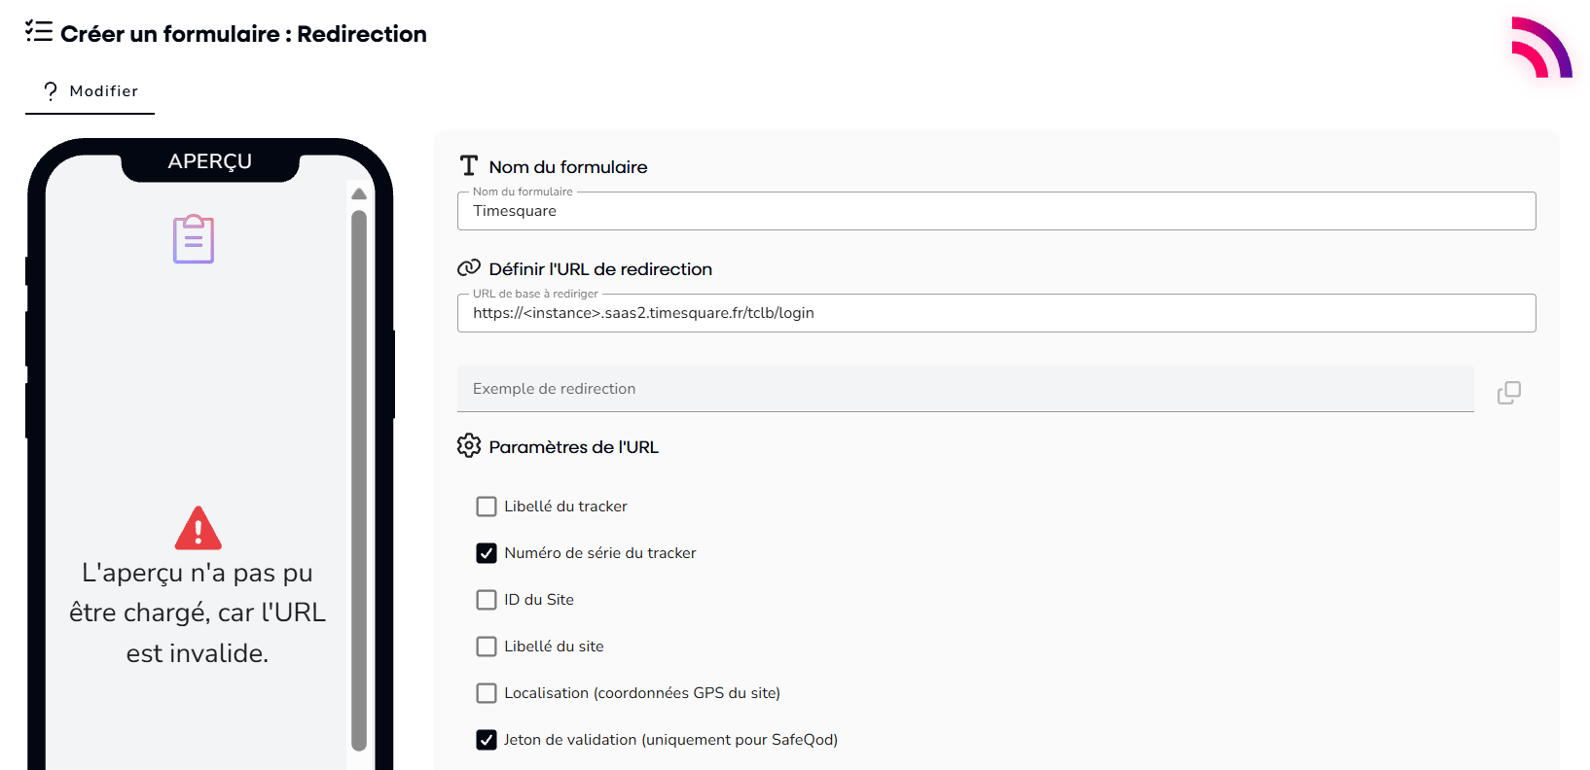Copy the example redirection URL
Image resolution: width=1590 pixels, height=770 pixels.
pyautogui.click(x=1509, y=392)
